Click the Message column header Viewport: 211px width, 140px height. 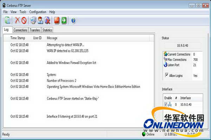click(52, 38)
